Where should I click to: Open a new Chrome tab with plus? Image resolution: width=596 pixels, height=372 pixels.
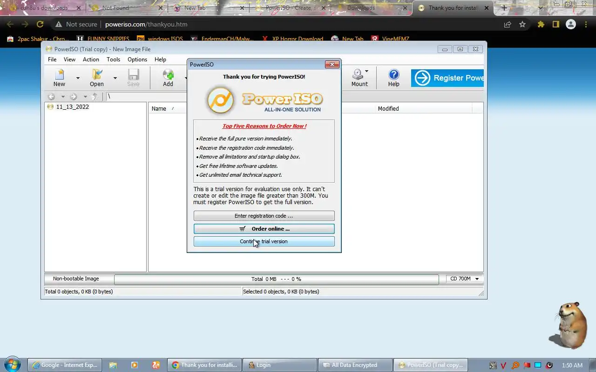pos(504,8)
